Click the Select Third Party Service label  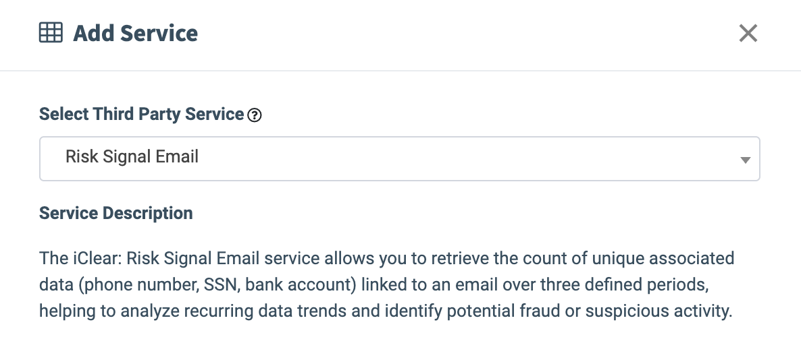tap(141, 115)
